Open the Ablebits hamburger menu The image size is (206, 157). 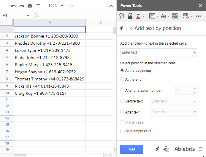pos(200,149)
